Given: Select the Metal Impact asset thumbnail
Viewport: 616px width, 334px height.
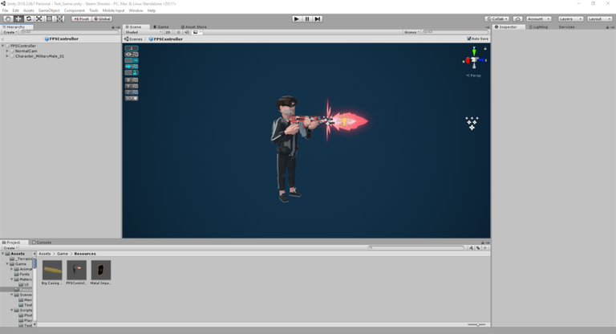Looking at the screenshot, I should [101, 272].
